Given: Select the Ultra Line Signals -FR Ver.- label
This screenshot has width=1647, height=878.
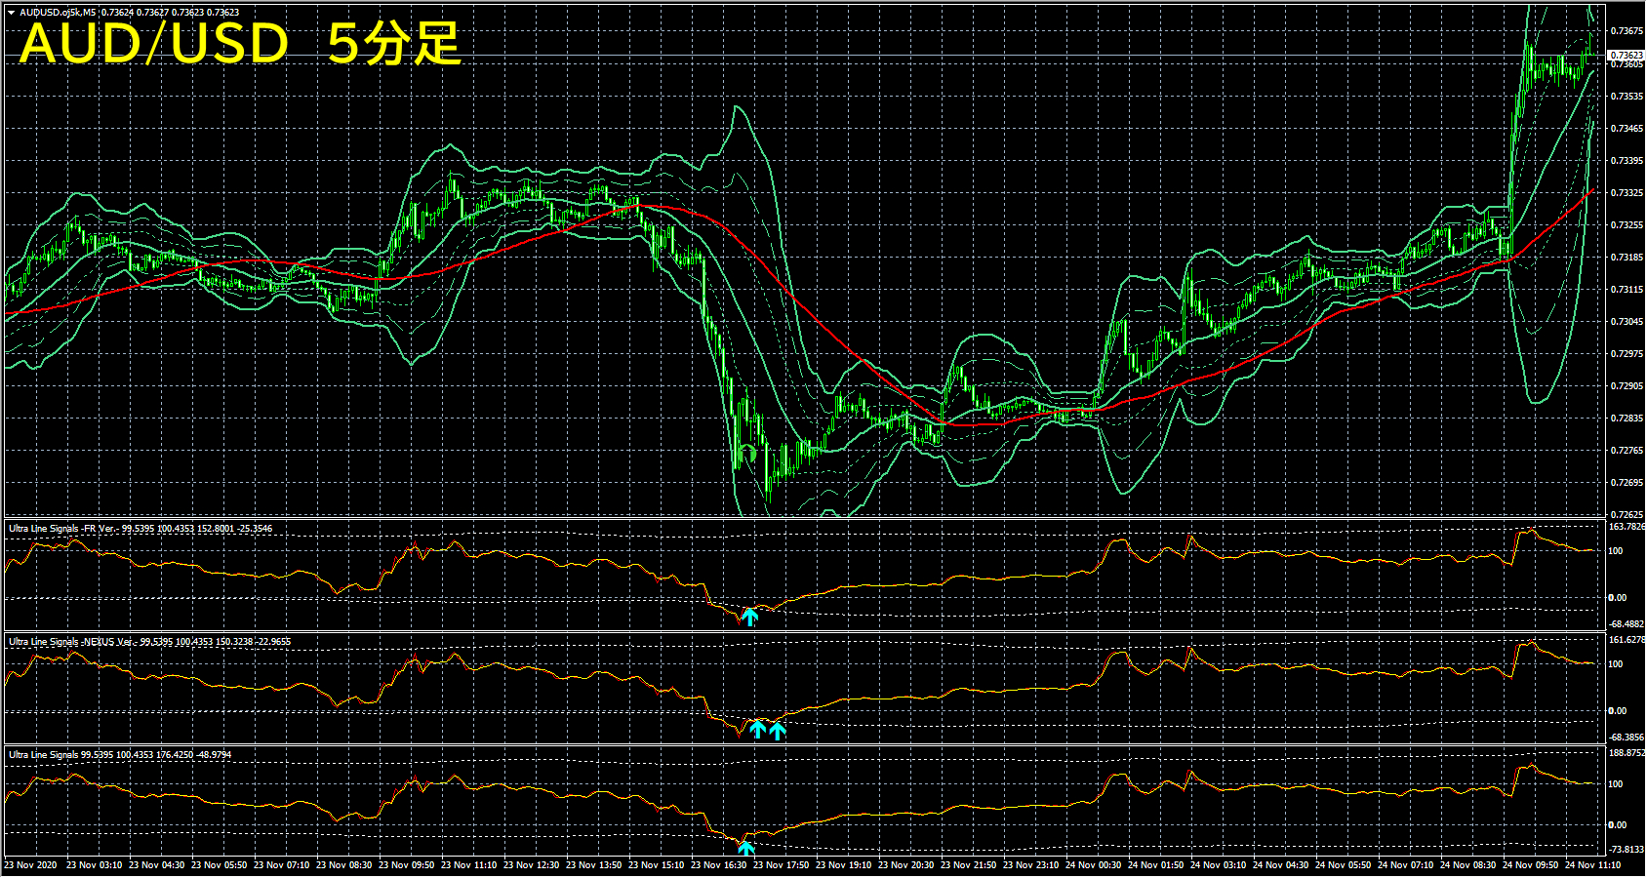Looking at the screenshot, I should (x=63, y=529).
